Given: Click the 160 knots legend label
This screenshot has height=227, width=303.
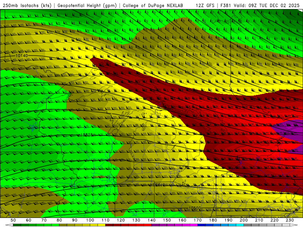Looking at the screenshot, I should (183, 220).
